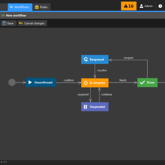Screen dimensions: 165x165
Task: Click the yellow undo arrow icon
Action: [21, 23]
